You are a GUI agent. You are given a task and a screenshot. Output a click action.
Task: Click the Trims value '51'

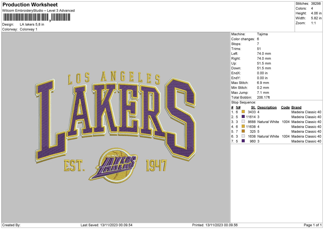[x=259, y=49]
